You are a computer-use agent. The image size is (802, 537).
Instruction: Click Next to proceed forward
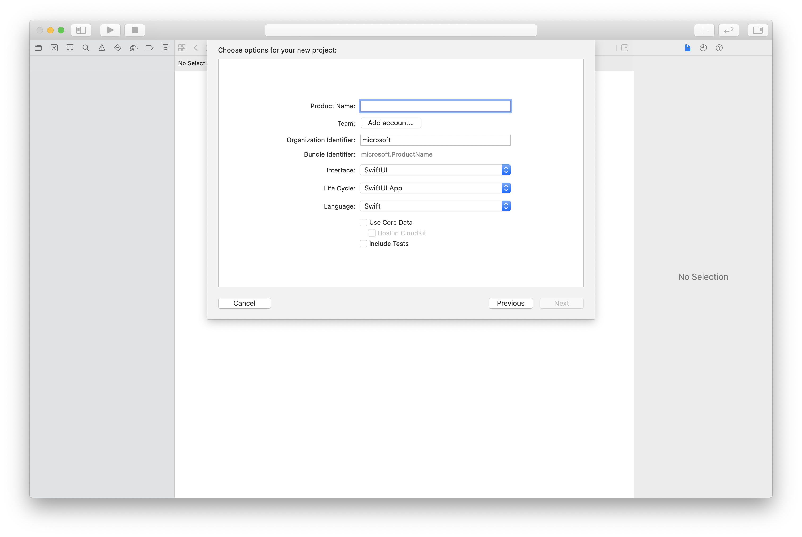tap(561, 303)
